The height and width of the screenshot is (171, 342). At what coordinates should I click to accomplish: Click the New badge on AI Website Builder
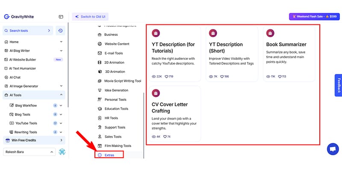pos(59,59)
